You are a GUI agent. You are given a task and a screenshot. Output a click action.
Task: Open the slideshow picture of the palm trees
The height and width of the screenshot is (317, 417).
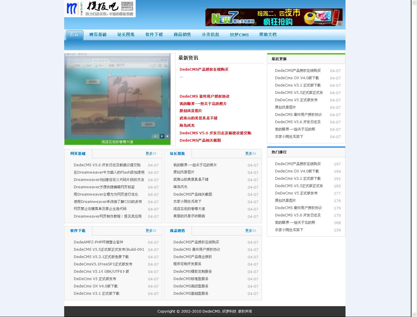click(118, 96)
